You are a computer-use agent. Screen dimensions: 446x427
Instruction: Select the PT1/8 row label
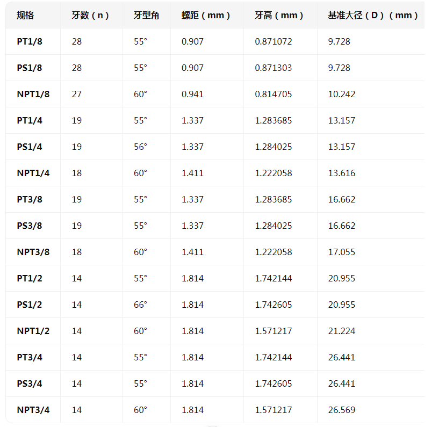(x=30, y=41)
